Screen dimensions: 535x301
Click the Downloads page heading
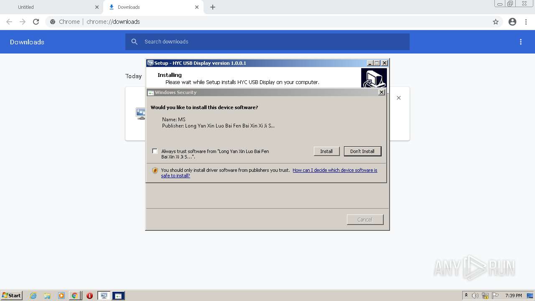(27, 42)
